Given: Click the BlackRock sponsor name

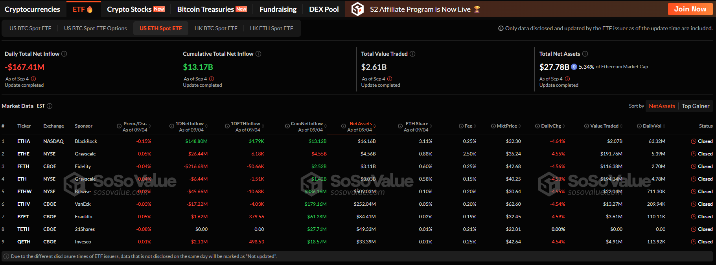Looking at the screenshot, I should point(86,141).
